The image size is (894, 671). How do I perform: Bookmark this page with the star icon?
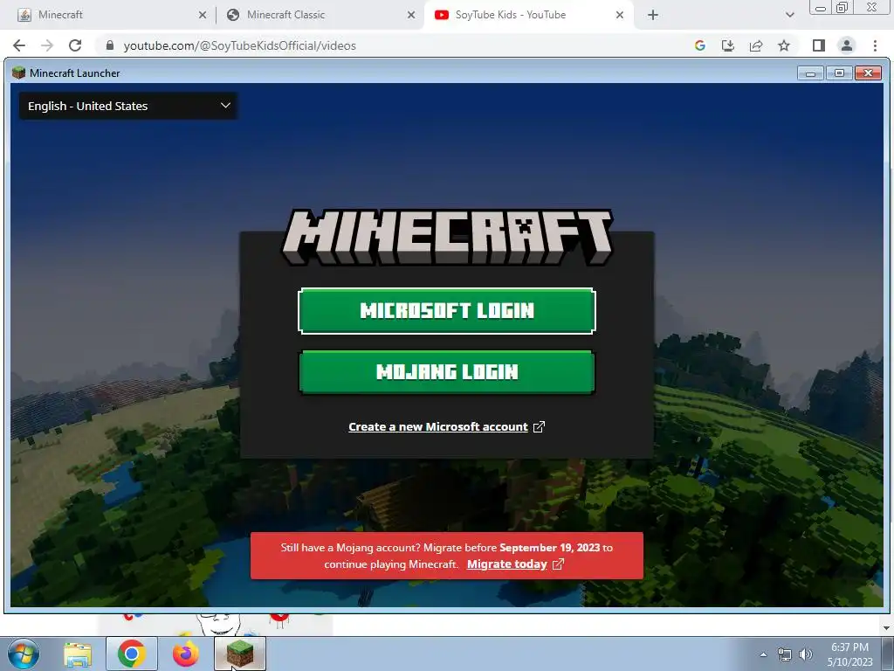point(784,45)
